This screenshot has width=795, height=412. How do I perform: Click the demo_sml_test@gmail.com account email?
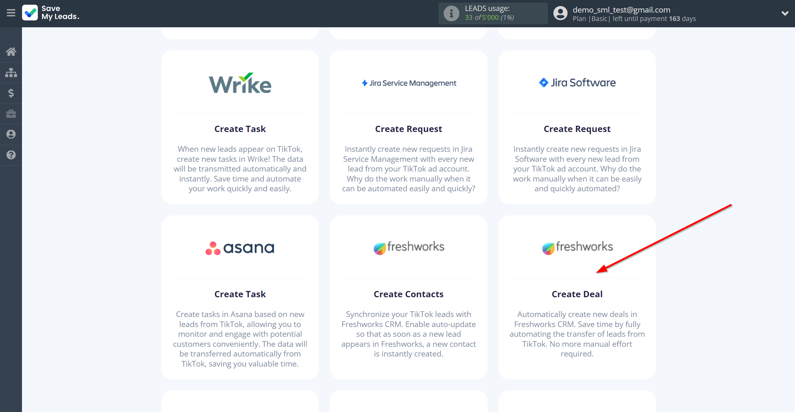pyautogui.click(x=621, y=10)
